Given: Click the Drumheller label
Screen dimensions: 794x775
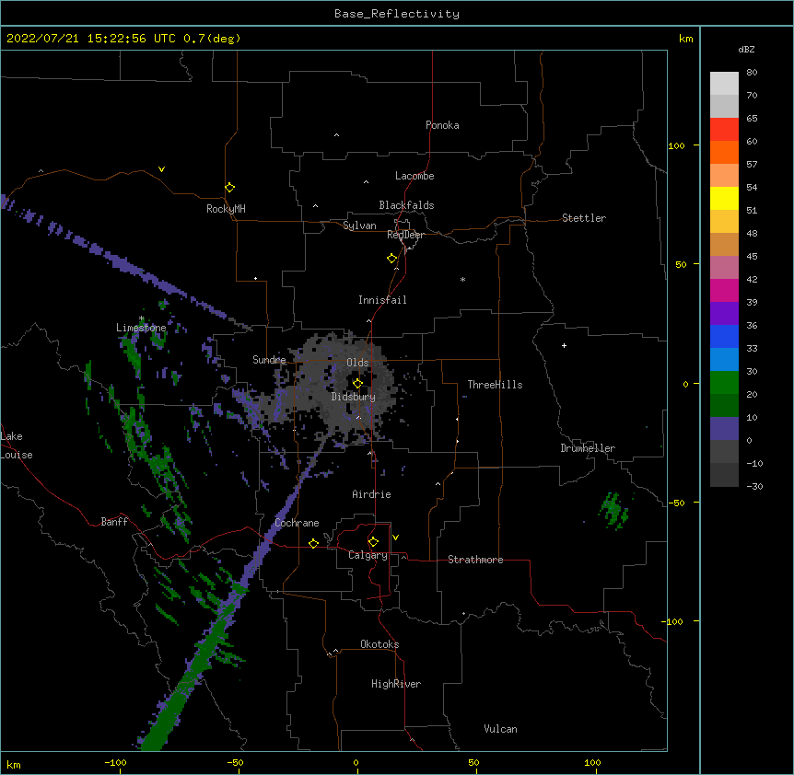Looking at the screenshot, I should coord(588,448).
